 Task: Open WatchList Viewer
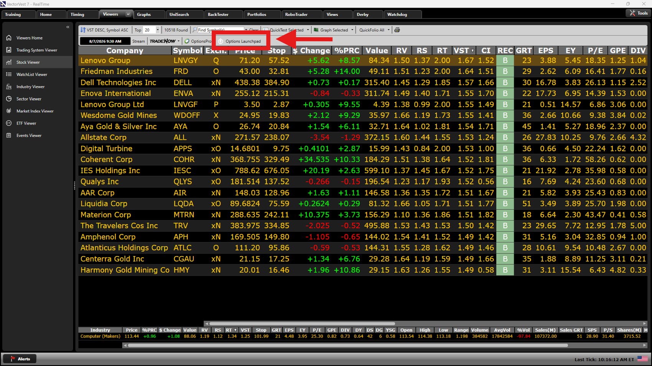coord(31,75)
